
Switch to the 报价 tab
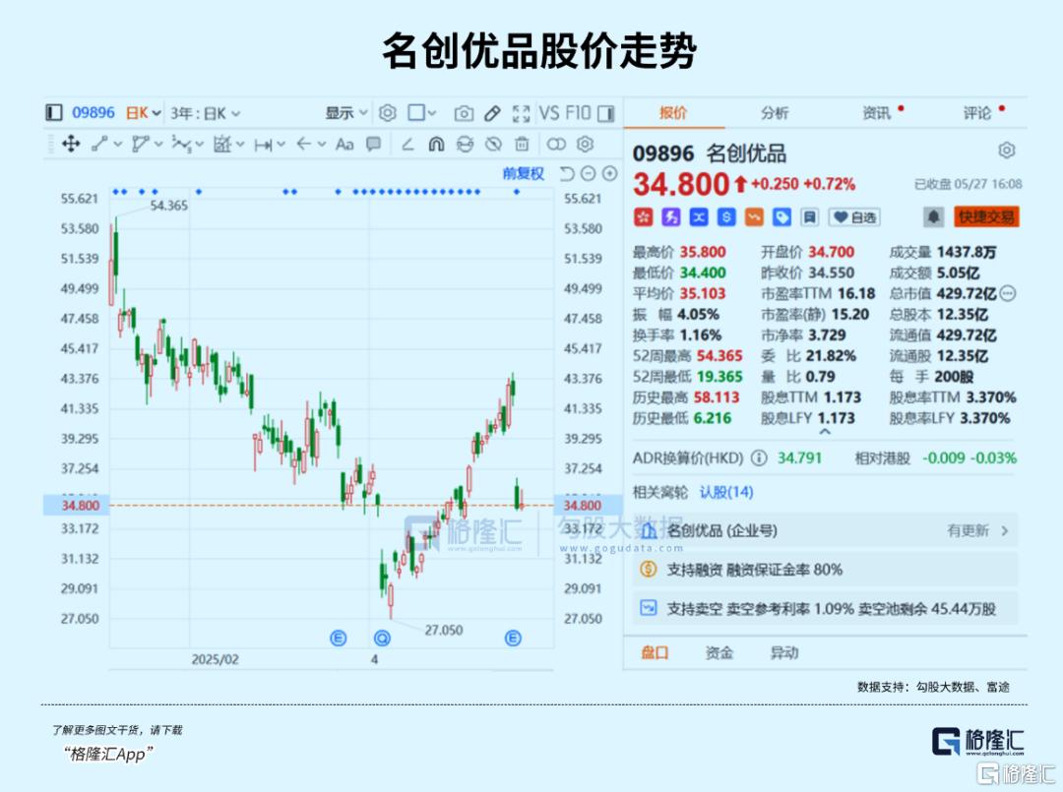(673, 113)
